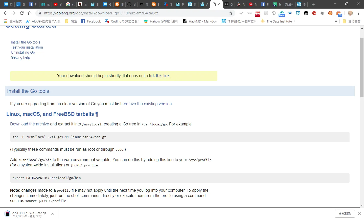
Task: Bookmark this page with the star icon
Action: pos(231,13)
